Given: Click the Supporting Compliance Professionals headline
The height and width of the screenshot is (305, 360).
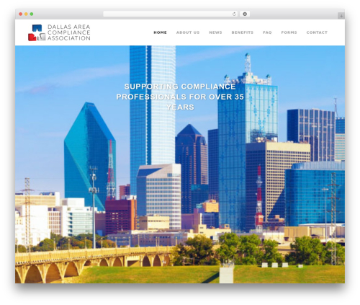Looking at the screenshot, I should coord(180,97).
